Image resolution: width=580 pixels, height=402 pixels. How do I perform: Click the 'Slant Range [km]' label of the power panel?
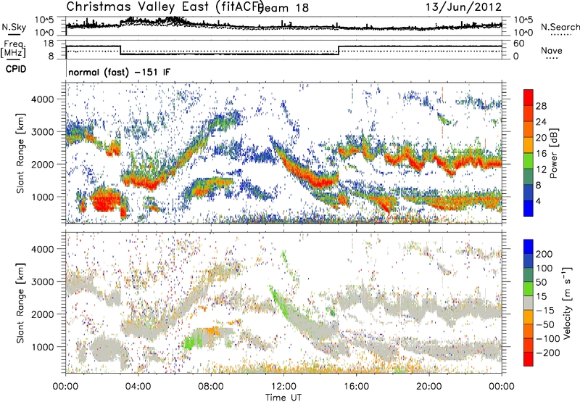pos(20,153)
